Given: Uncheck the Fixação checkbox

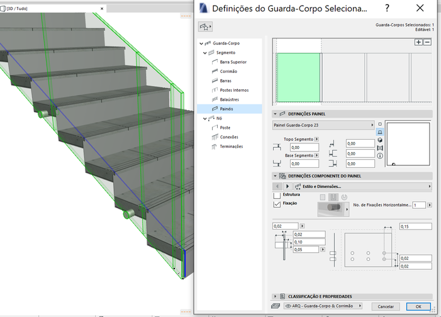Looking at the screenshot, I should (277, 204).
